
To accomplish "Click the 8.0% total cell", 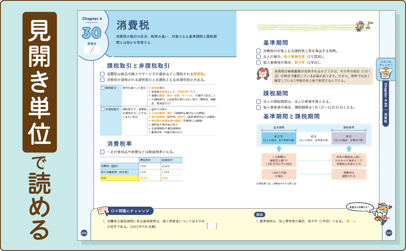I will [x=172, y=178].
